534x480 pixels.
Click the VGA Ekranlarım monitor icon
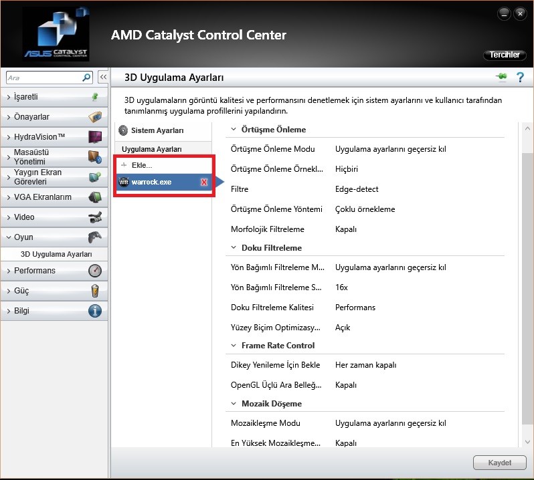95,197
